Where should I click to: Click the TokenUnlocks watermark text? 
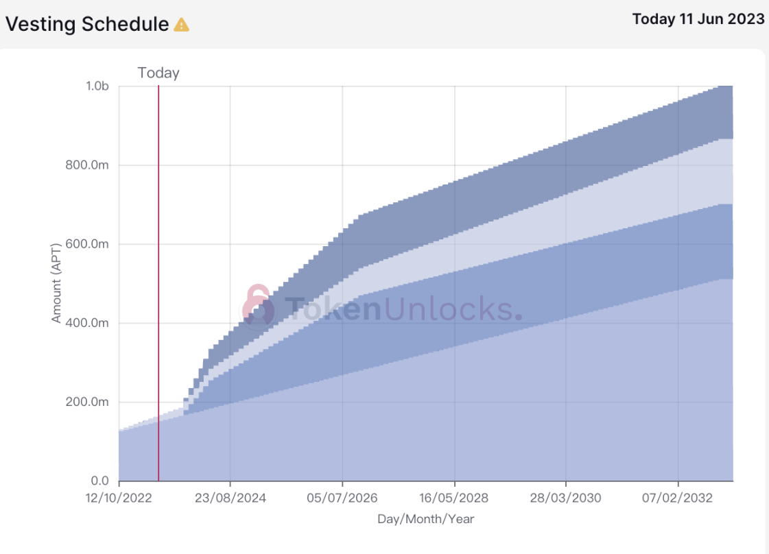(403, 309)
